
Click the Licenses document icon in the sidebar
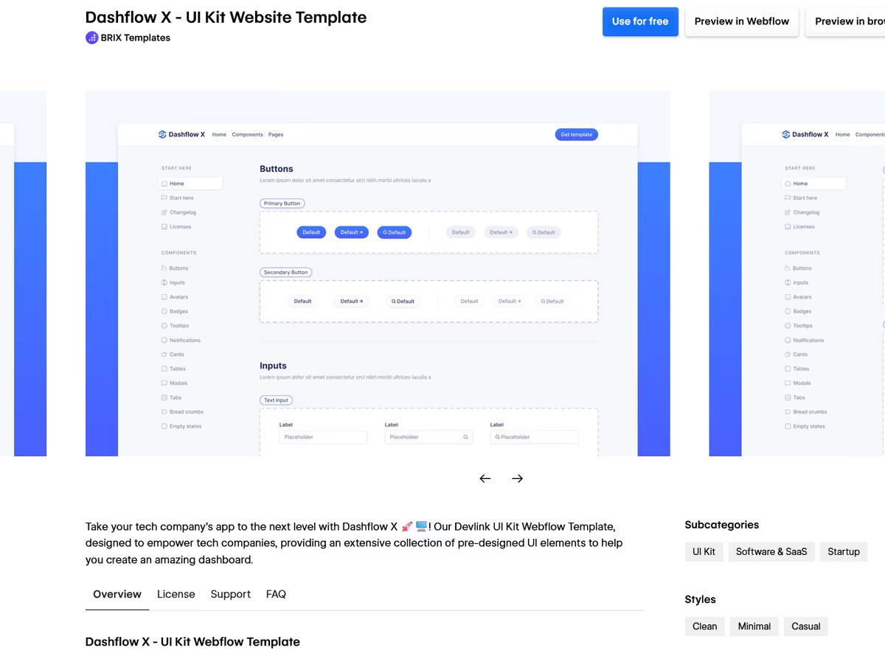pyautogui.click(x=164, y=226)
